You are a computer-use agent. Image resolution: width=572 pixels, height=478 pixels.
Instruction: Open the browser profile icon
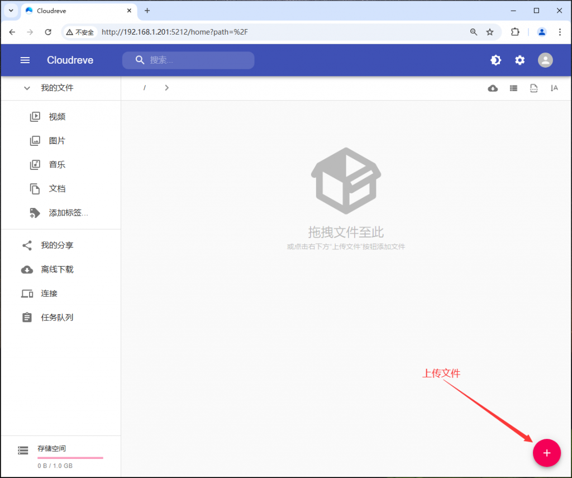542,32
